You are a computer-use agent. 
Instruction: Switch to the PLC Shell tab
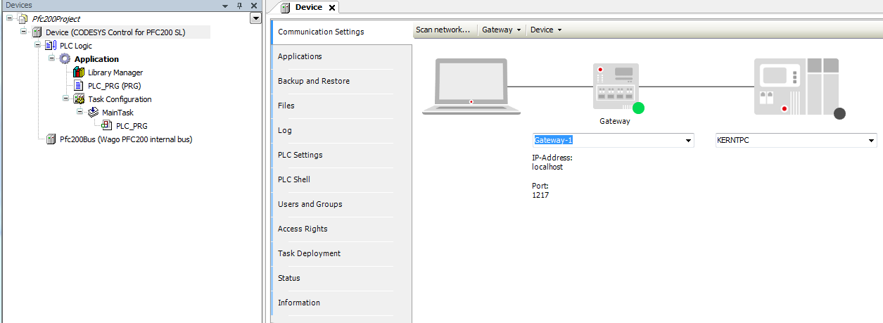[293, 179]
